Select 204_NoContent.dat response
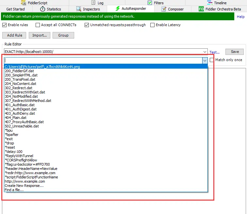 click(x=106, y=84)
